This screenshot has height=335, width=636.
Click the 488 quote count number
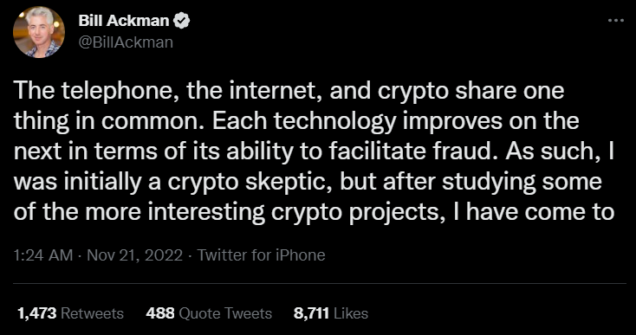(160, 313)
